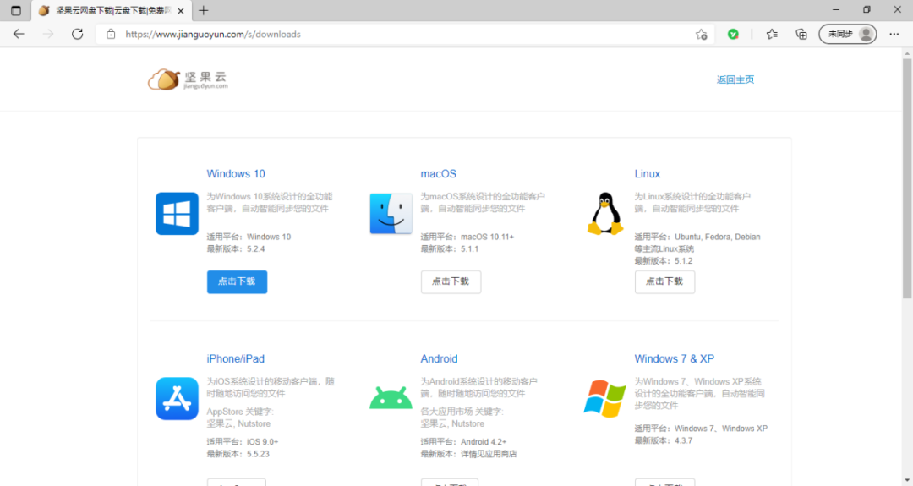Click the macOS Finder face icon

[x=391, y=214]
